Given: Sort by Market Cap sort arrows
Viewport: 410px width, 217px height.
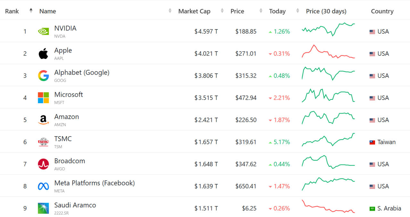Looking at the screenshot, I should [222, 11].
